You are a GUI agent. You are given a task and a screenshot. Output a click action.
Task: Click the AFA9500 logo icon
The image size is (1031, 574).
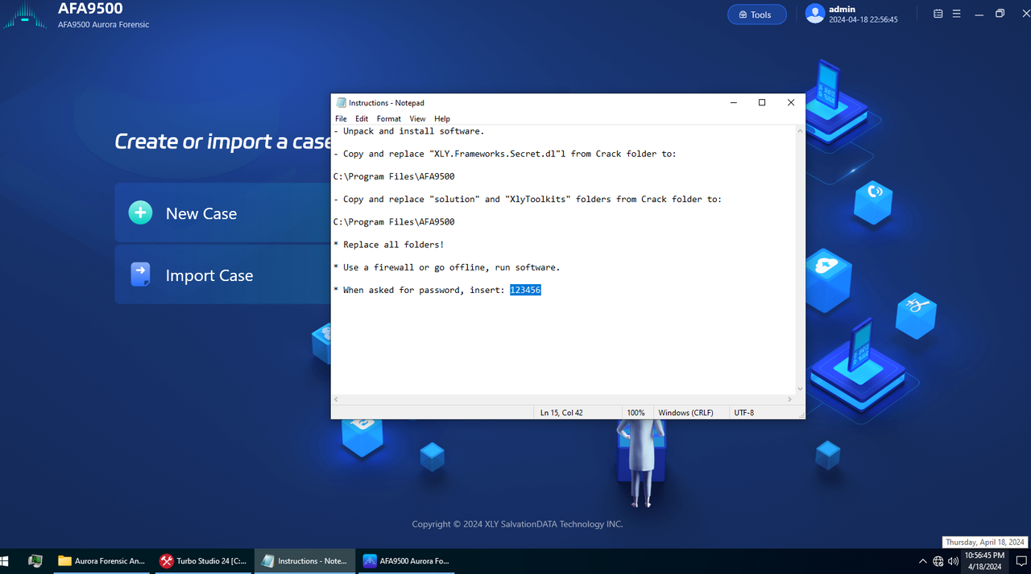click(26, 14)
